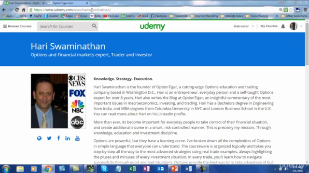This screenshot has width=309, height=173.
Task: Open the instructor's website globe icon
Action: 39,138
